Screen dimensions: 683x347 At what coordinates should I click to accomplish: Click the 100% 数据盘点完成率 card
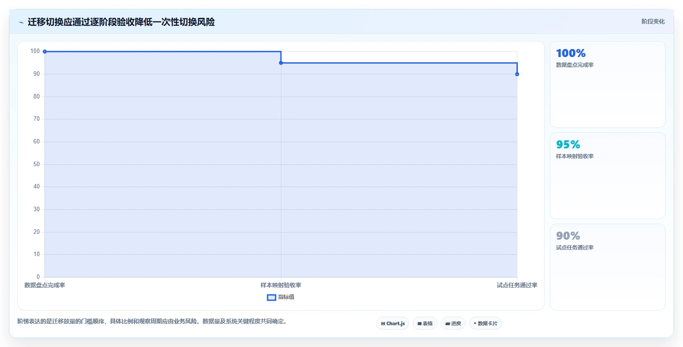(x=608, y=85)
